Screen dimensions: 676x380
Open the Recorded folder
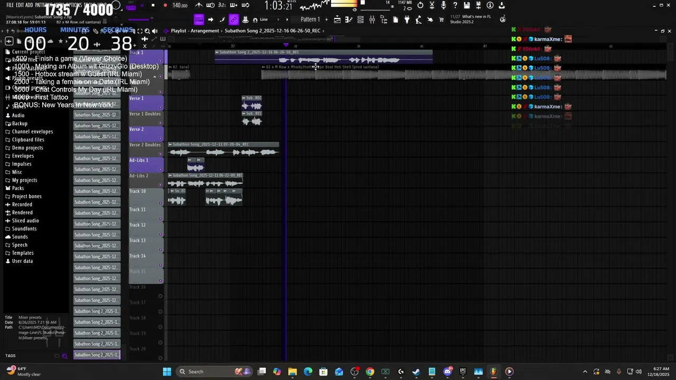22,204
